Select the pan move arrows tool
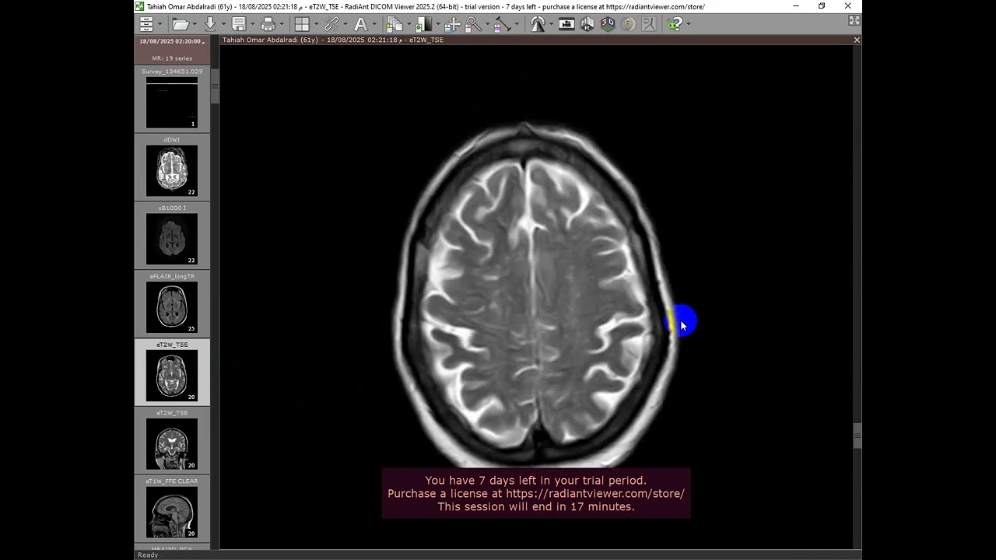The image size is (996, 560). [452, 24]
